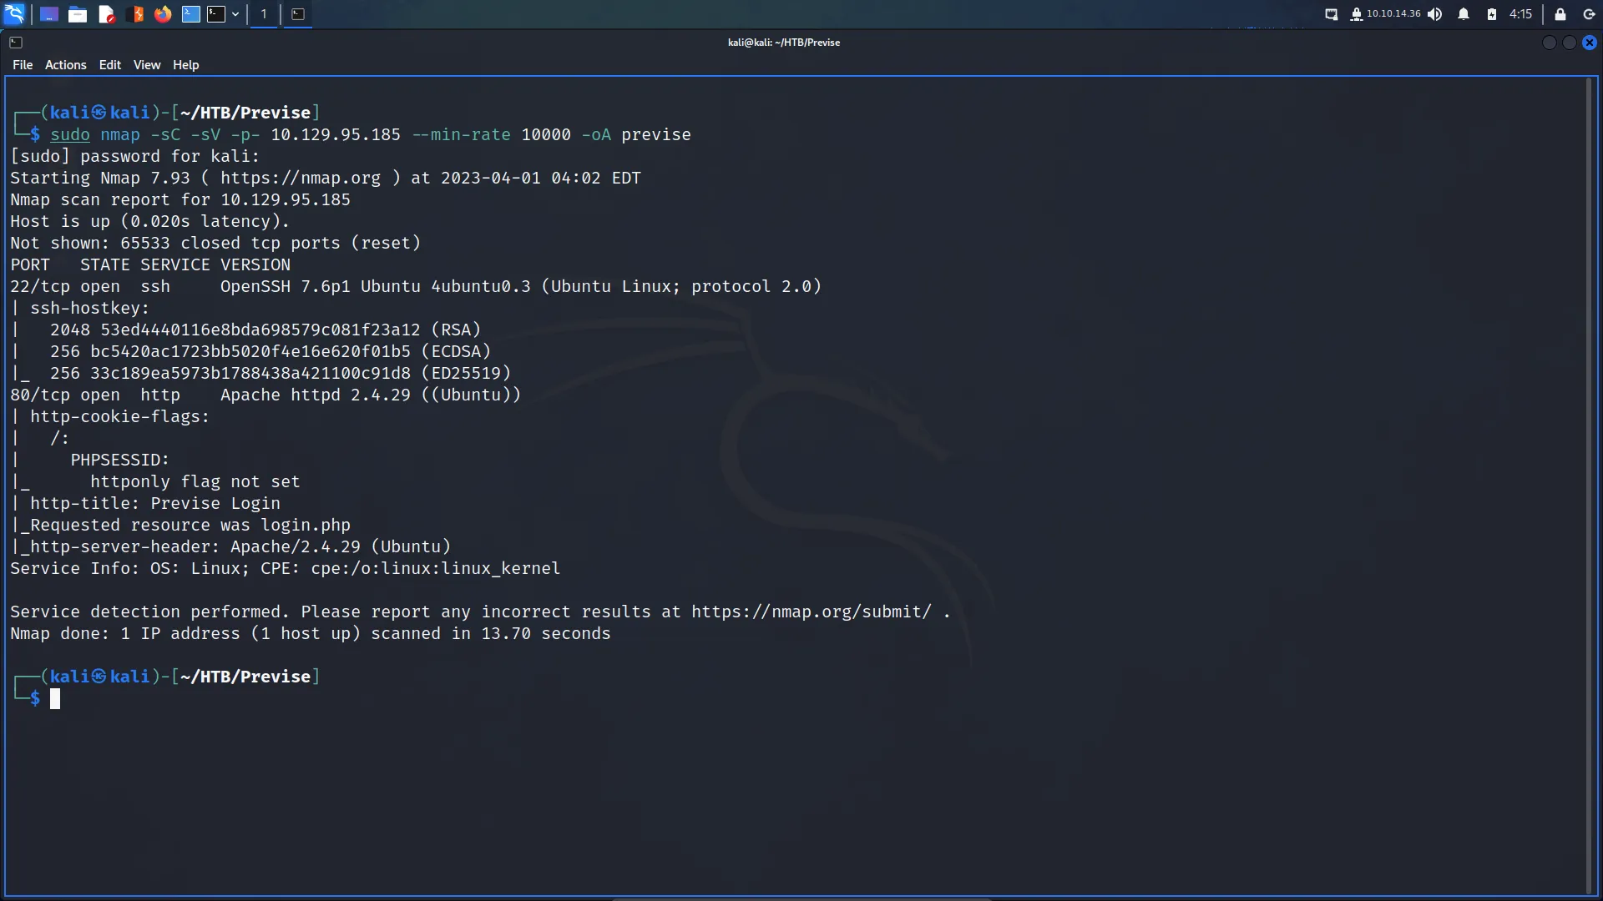Launch the text editor from panel
Image resolution: width=1603 pixels, height=901 pixels.
pos(106,14)
